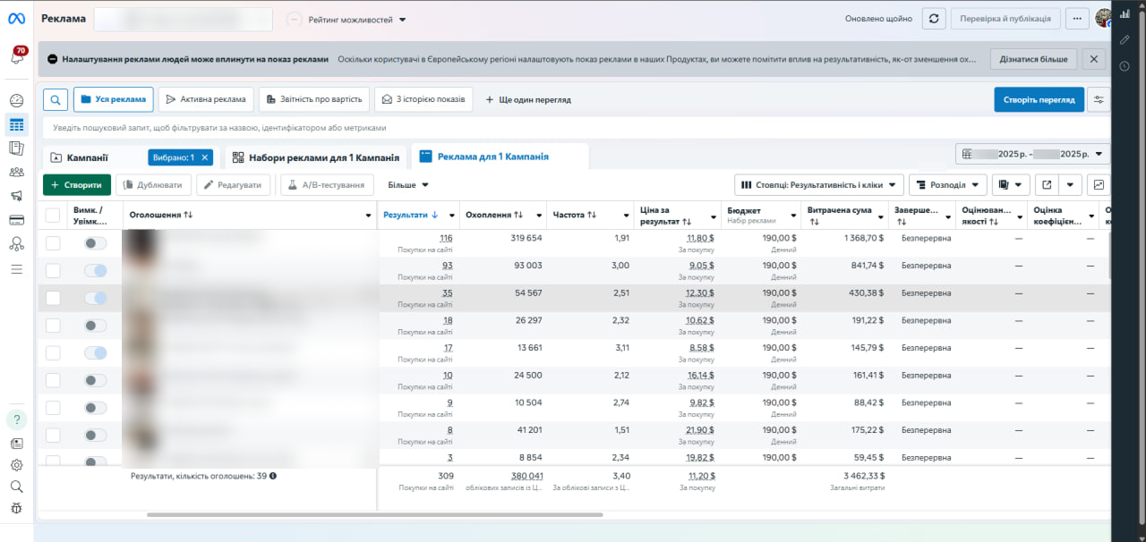
Task: Select 'Звітність про вартість' view
Action: tap(314, 99)
